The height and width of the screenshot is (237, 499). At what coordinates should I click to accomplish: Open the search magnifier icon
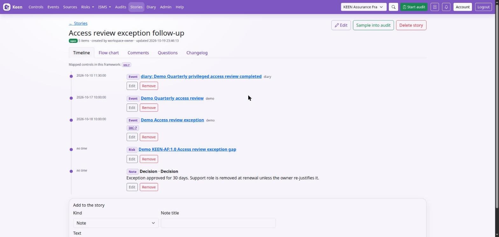click(x=393, y=7)
